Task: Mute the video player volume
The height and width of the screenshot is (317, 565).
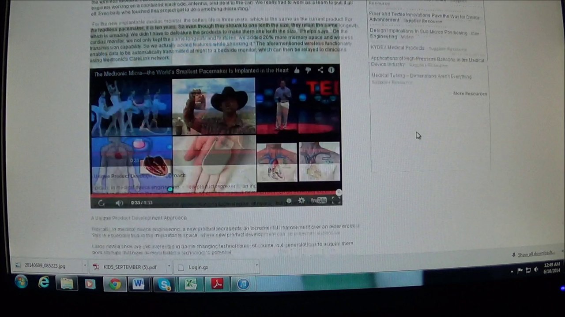Action: point(119,203)
